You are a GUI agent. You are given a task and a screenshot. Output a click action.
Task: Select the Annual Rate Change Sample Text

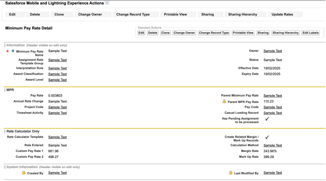coord(57,102)
